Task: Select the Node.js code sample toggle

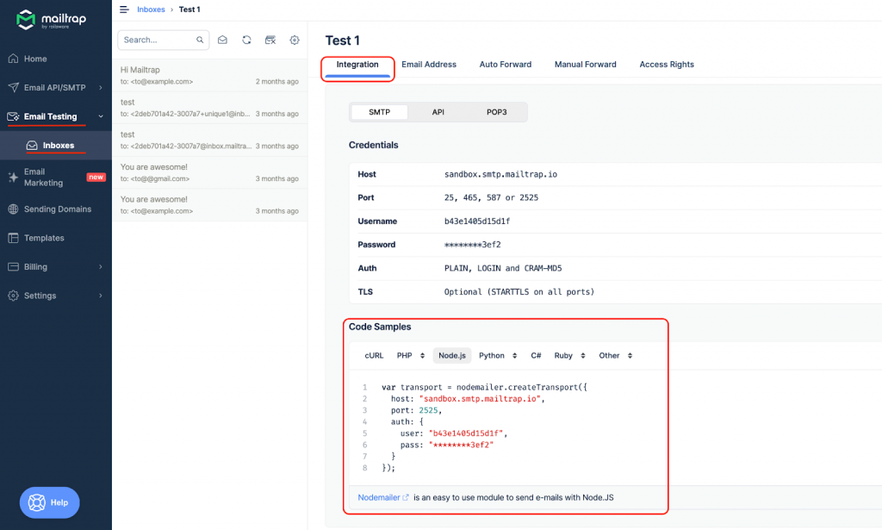Action: click(451, 355)
